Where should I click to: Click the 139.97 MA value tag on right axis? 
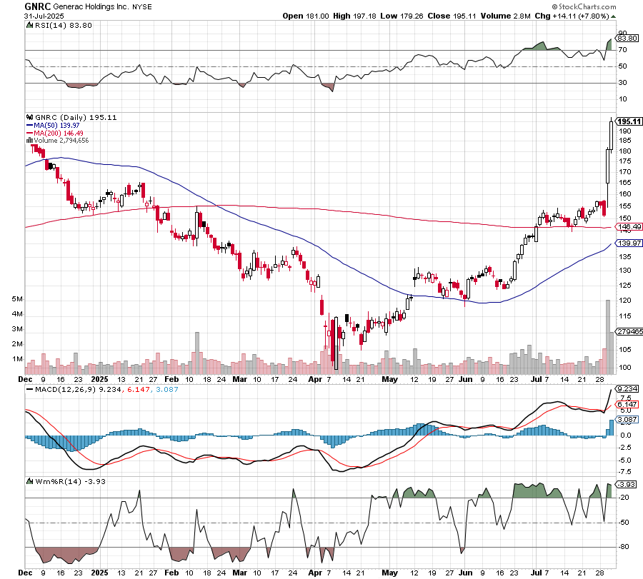tap(629, 243)
